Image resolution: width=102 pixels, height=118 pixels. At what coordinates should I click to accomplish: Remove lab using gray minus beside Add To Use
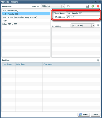coord(98,25)
